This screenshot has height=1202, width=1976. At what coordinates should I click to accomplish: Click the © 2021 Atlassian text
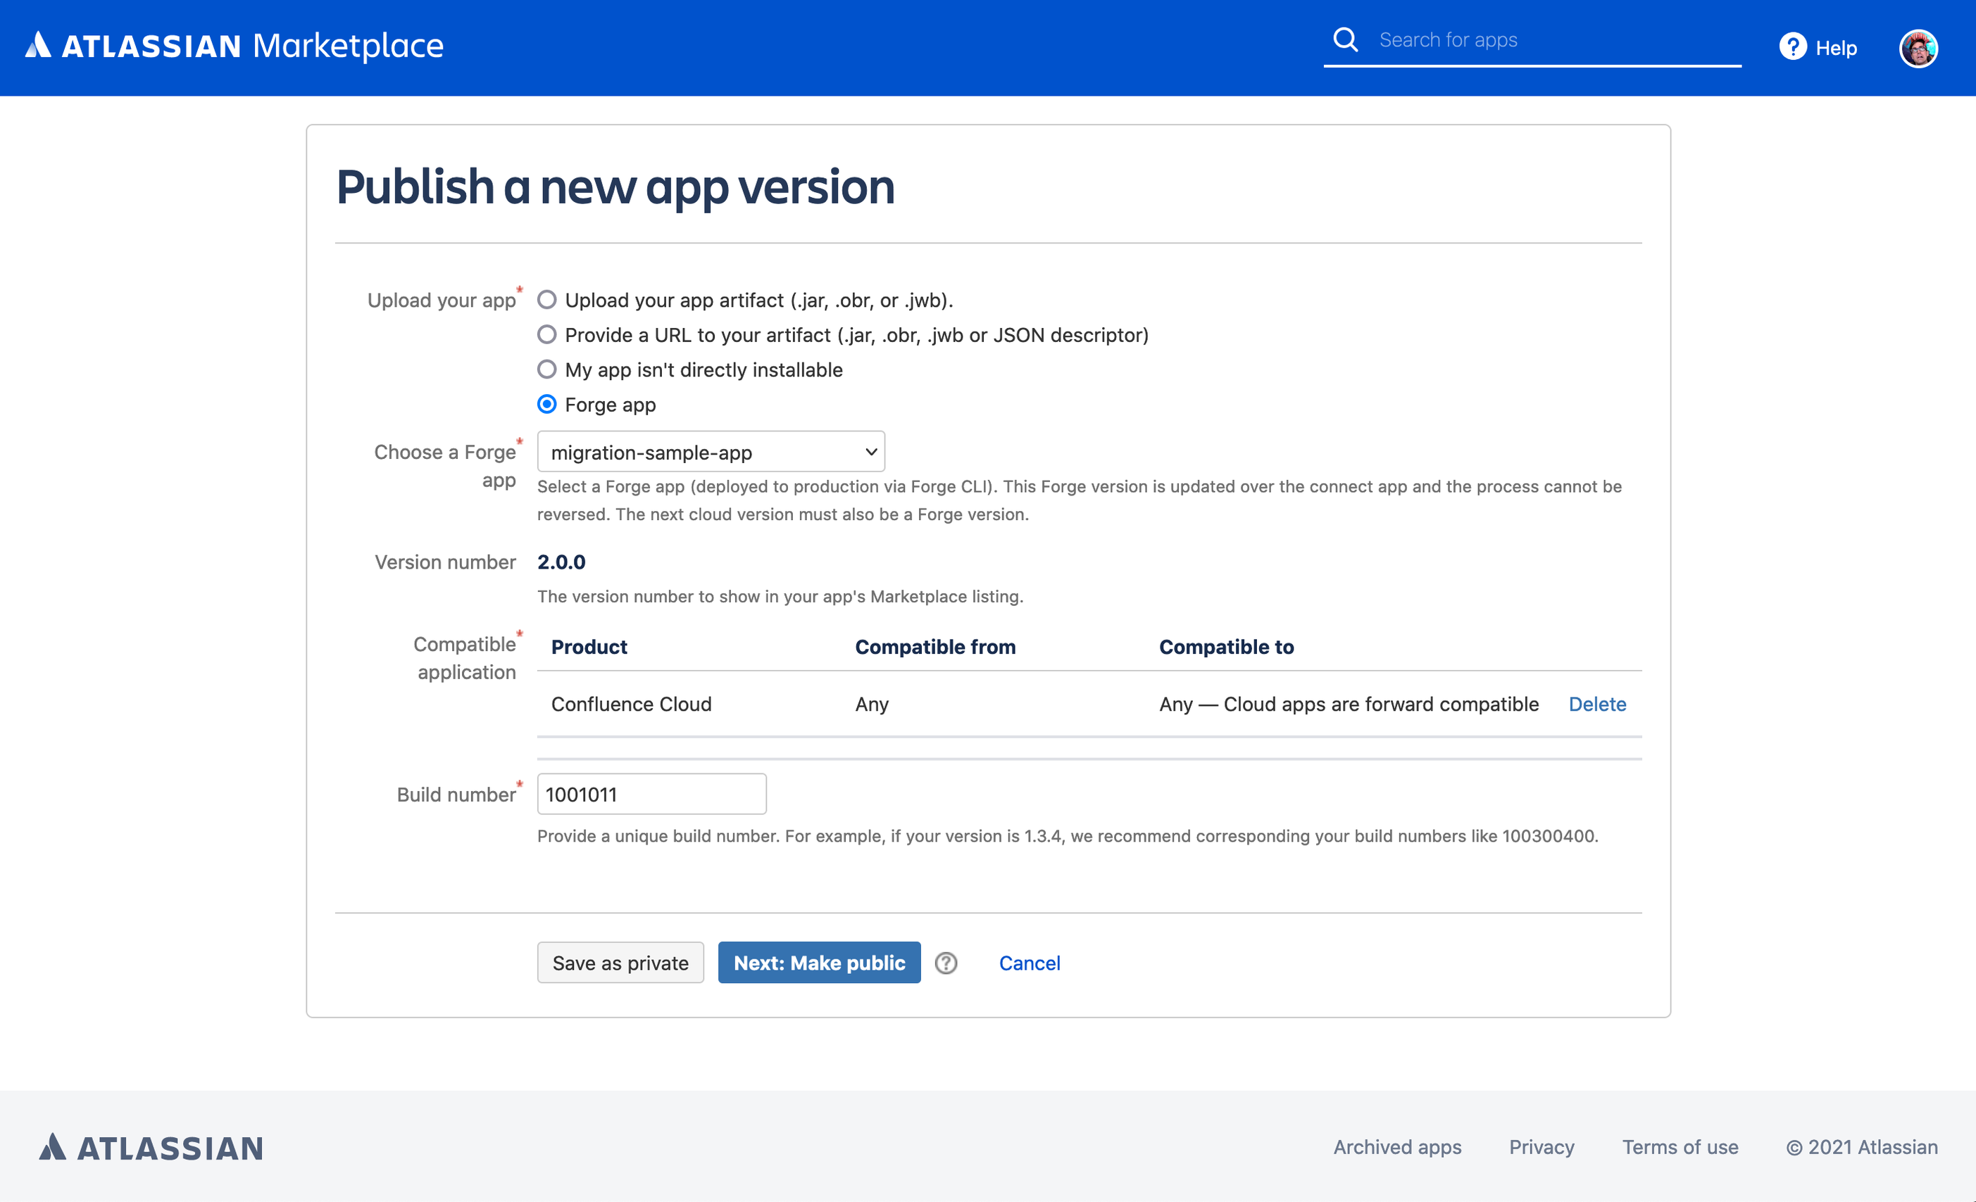point(1861,1146)
